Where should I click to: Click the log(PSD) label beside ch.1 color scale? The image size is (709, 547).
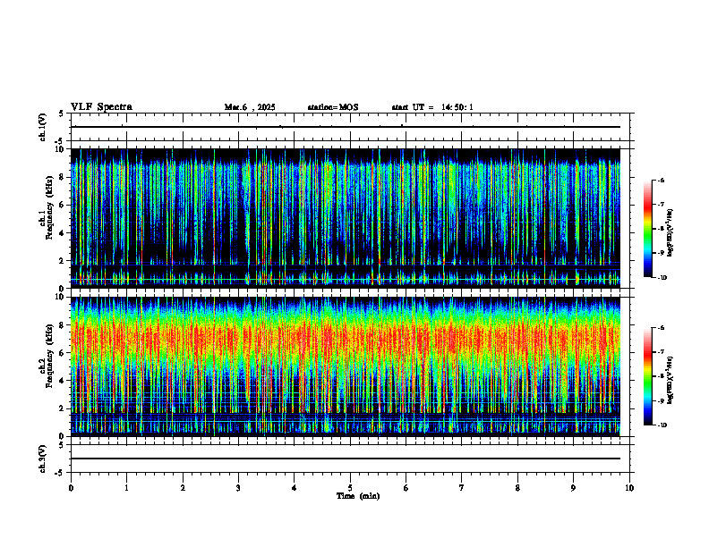click(670, 233)
